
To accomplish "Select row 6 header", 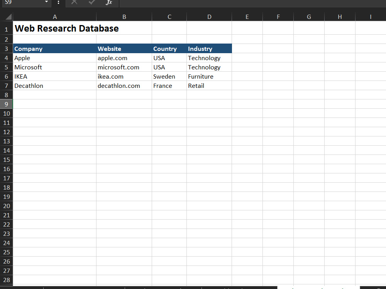I will pyautogui.click(x=7, y=76).
